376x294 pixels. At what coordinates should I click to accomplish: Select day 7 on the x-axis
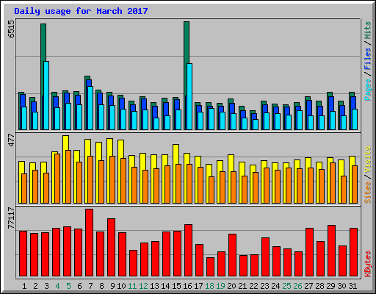pyautogui.click(x=90, y=286)
